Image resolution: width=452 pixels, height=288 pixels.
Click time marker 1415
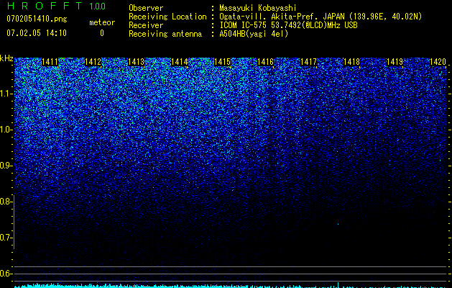[223, 62]
